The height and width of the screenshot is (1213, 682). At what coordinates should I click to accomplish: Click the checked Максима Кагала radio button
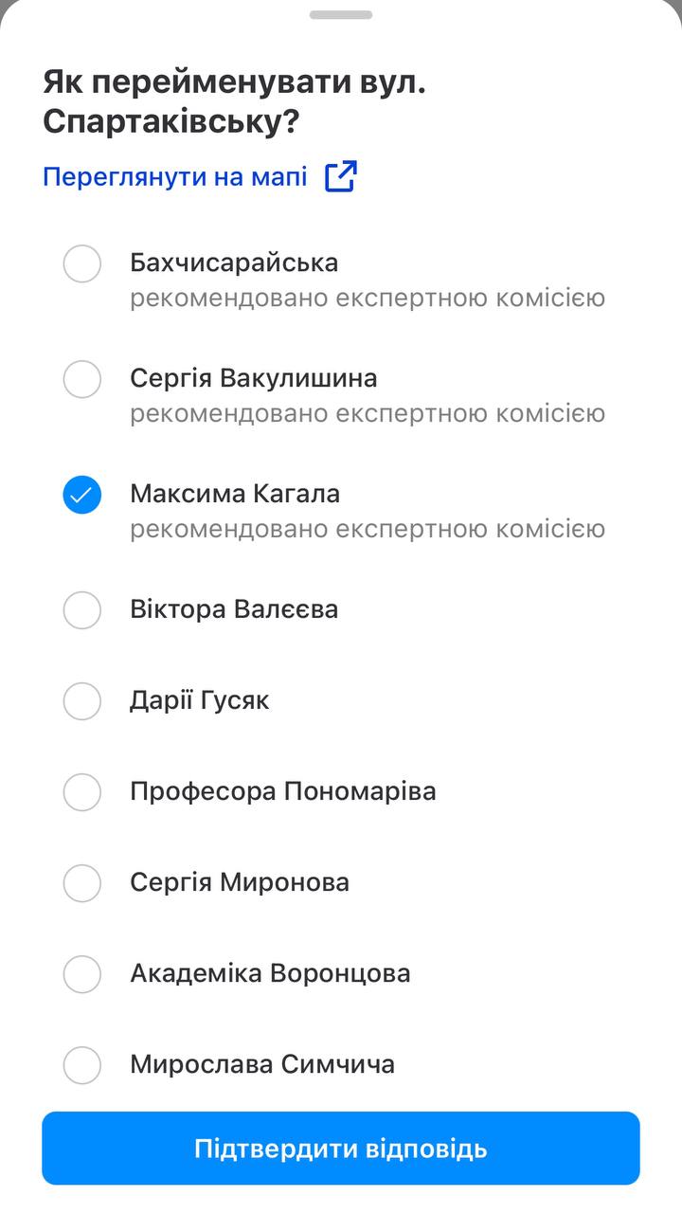click(82, 495)
